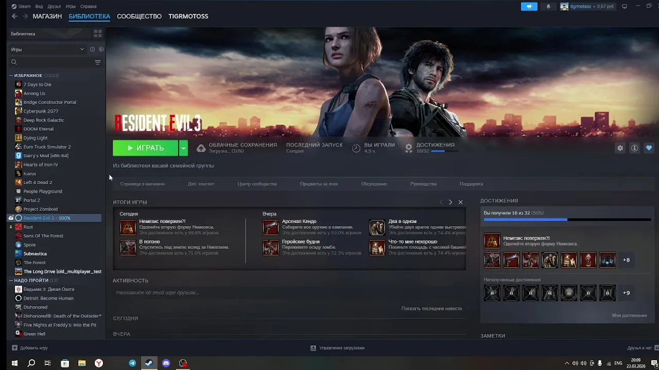Open the Help (Spravka) menu

tap(88, 7)
